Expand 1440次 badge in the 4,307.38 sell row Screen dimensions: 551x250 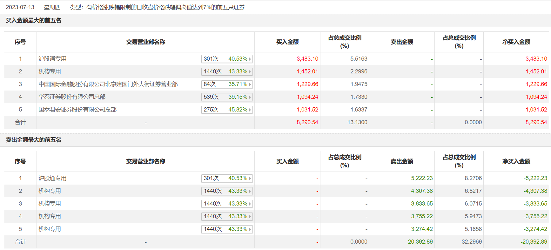[x=227, y=191]
